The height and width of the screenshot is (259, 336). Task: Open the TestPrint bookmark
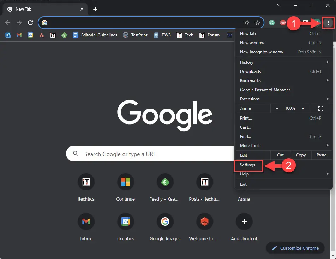pos(135,35)
